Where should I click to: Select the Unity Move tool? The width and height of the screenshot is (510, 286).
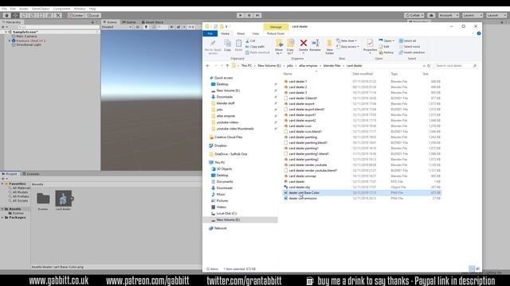click(x=15, y=15)
